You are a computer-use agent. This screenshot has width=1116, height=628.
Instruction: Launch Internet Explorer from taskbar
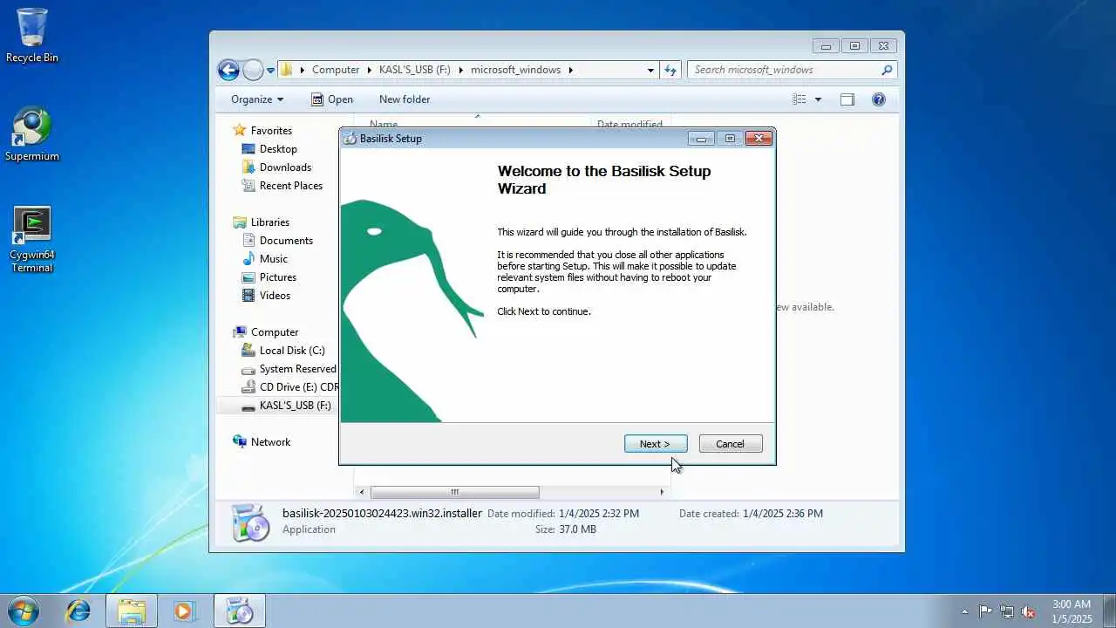click(x=78, y=611)
